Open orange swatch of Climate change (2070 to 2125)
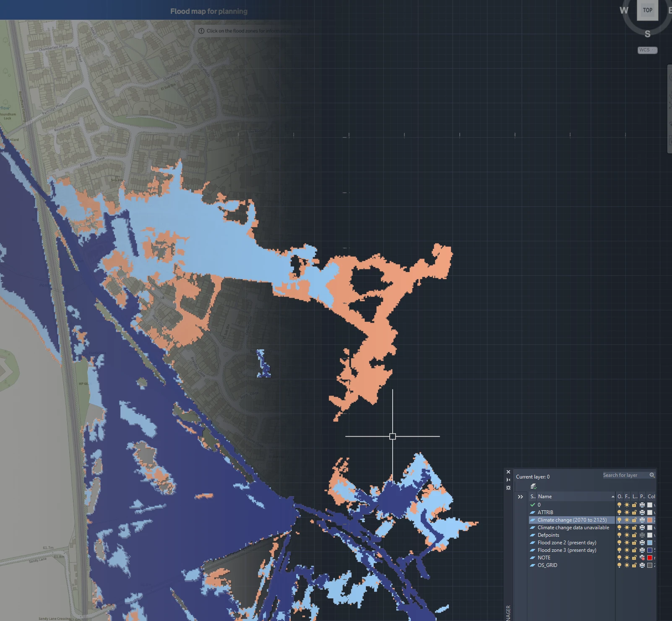Viewport: 672px width, 621px height. click(650, 520)
